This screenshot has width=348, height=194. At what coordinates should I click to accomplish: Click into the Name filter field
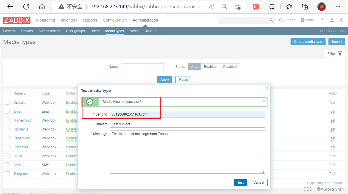142,67
